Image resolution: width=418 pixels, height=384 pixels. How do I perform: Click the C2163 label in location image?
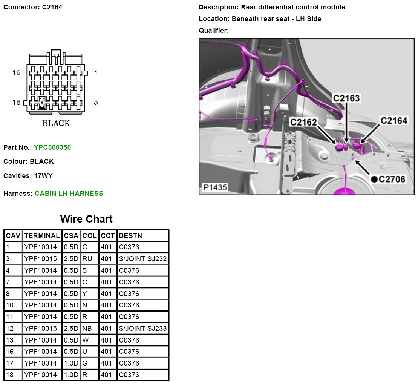coord(346,98)
